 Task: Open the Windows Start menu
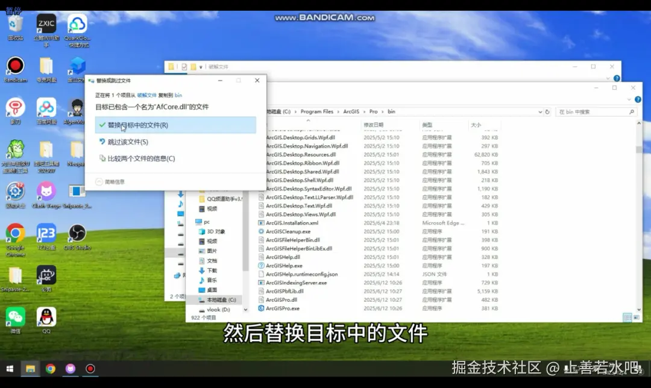pos(9,368)
